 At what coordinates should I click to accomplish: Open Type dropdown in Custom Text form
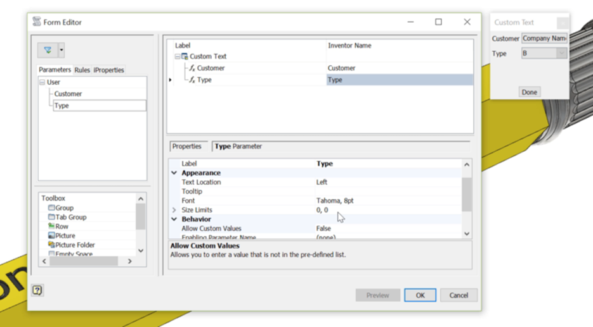(562, 53)
